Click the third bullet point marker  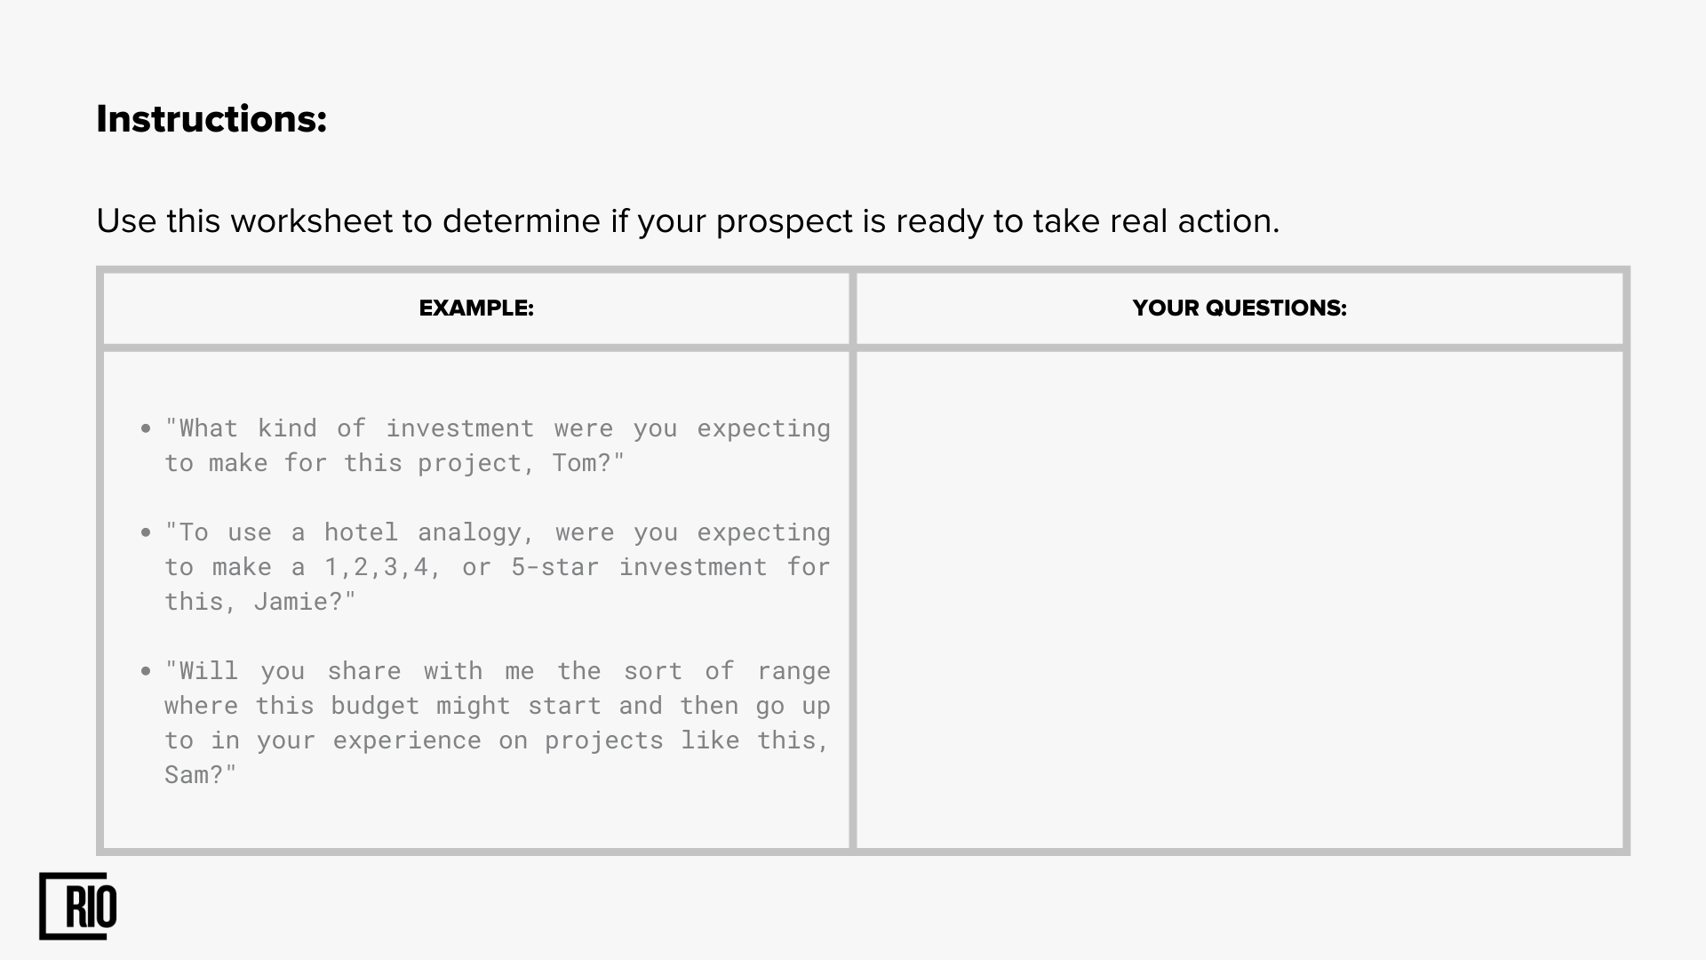pos(147,672)
